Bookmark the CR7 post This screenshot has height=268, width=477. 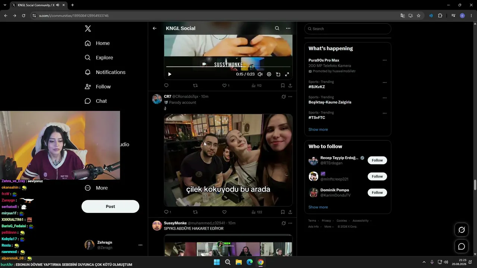click(283, 212)
